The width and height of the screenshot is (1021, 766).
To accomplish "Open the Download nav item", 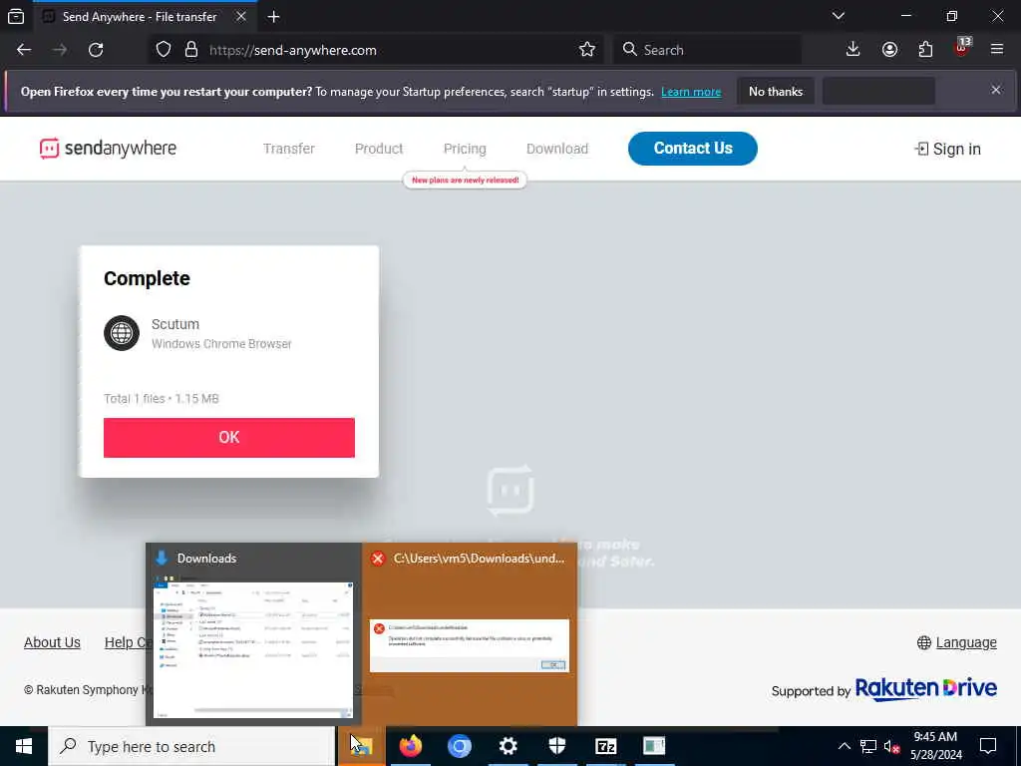I will click(557, 149).
